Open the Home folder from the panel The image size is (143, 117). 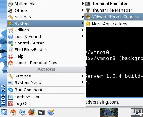click(x=13, y=112)
